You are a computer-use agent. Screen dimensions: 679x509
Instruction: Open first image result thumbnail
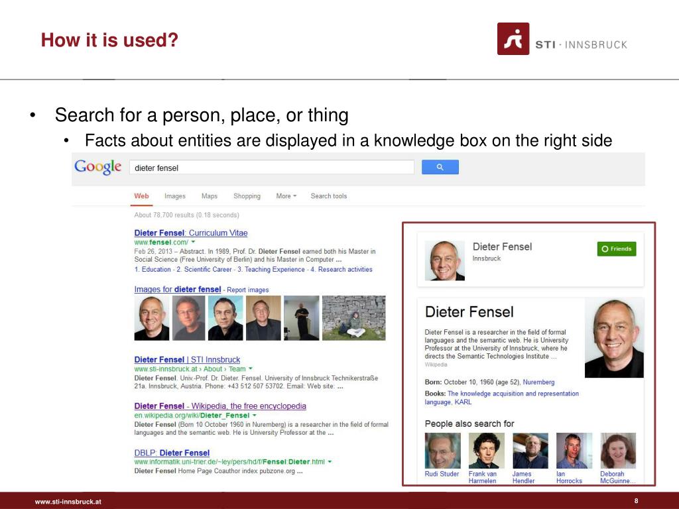click(x=152, y=318)
